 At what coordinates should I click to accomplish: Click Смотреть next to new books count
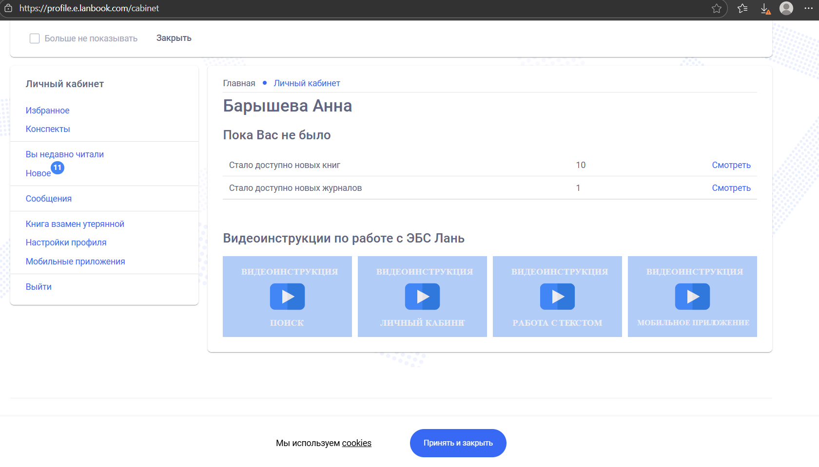(731, 165)
